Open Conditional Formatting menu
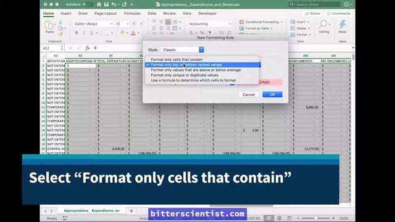The width and height of the screenshot is (395, 222). (261, 22)
